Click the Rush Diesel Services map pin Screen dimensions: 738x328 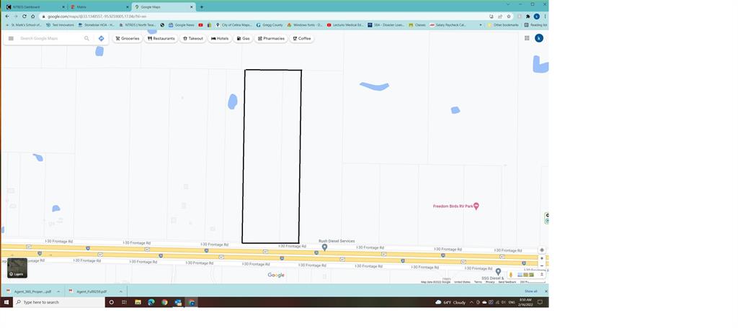(324, 247)
